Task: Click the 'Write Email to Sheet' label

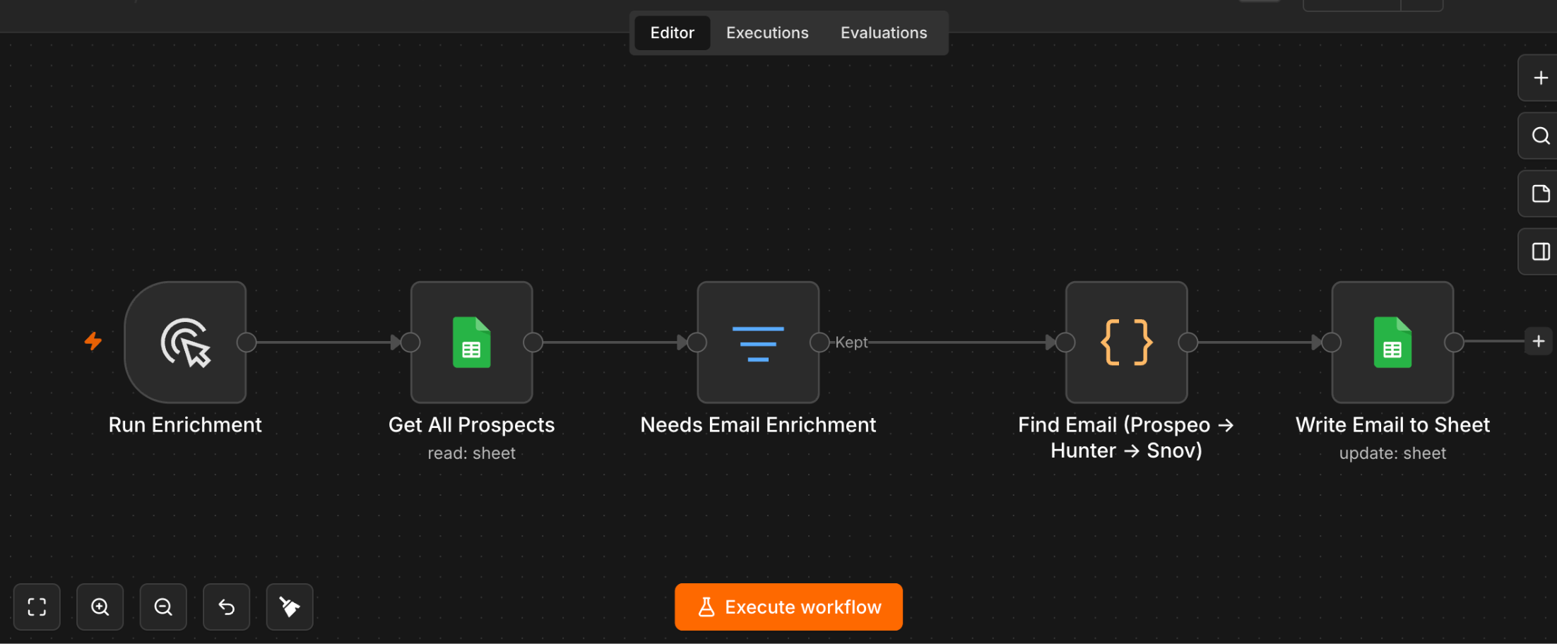Action: pyautogui.click(x=1392, y=424)
